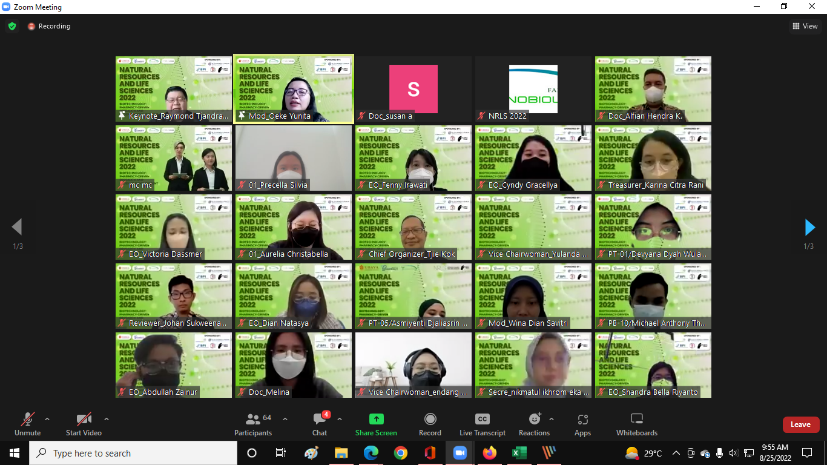Open the View layout menu
Screen dimensions: 827x465
(805, 26)
